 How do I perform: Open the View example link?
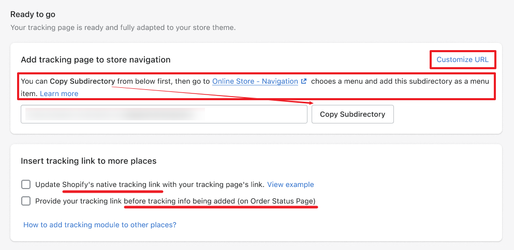click(x=290, y=184)
